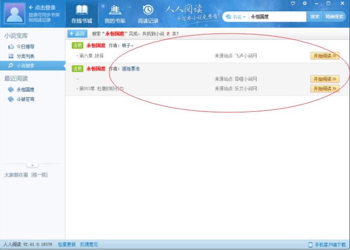Select 小说搜索 novel search item
The width and height of the screenshot is (350, 250).
point(33,66)
